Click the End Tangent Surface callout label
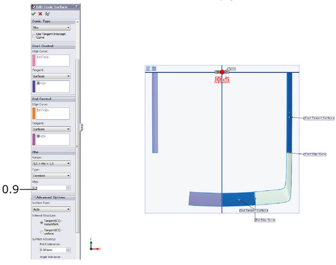Viewport: 336px width, 265px height. (253, 211)
